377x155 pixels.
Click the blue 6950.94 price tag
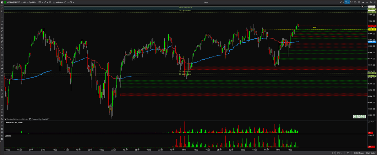coord(372,41)
